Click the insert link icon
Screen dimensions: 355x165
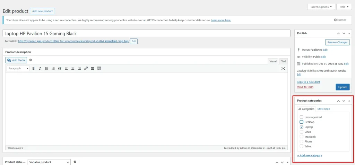coord(86,68)
